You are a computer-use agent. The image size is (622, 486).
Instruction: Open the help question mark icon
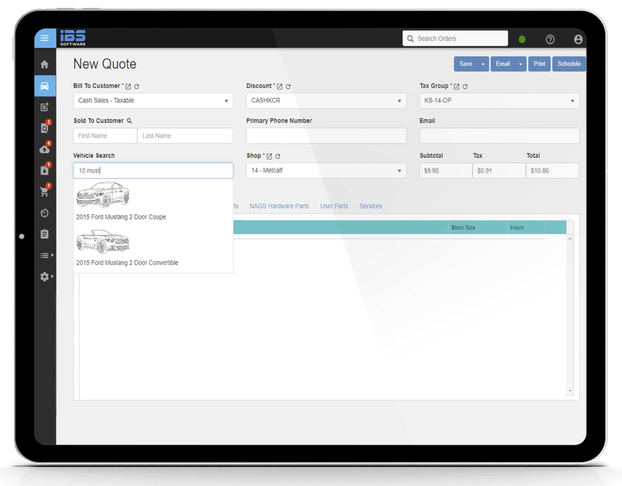tap(550, 39)
